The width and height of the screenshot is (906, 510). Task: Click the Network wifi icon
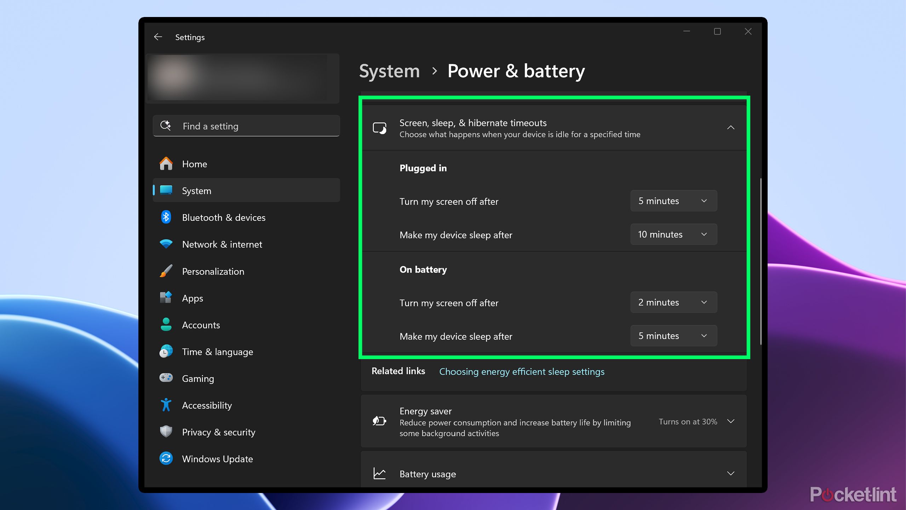click(166, 244)
